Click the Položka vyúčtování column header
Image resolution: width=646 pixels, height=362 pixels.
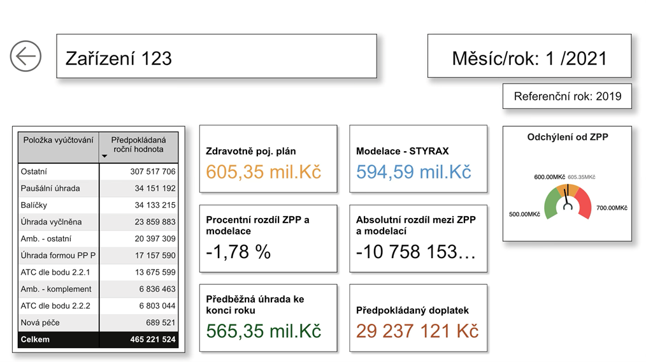(x=59, y=140)
